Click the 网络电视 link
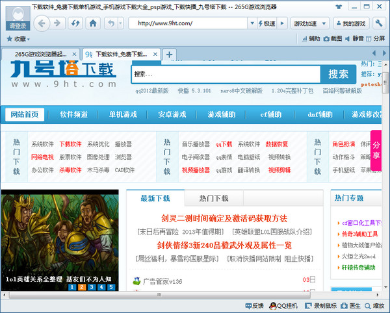390x313 pixels. coord(42,157)
